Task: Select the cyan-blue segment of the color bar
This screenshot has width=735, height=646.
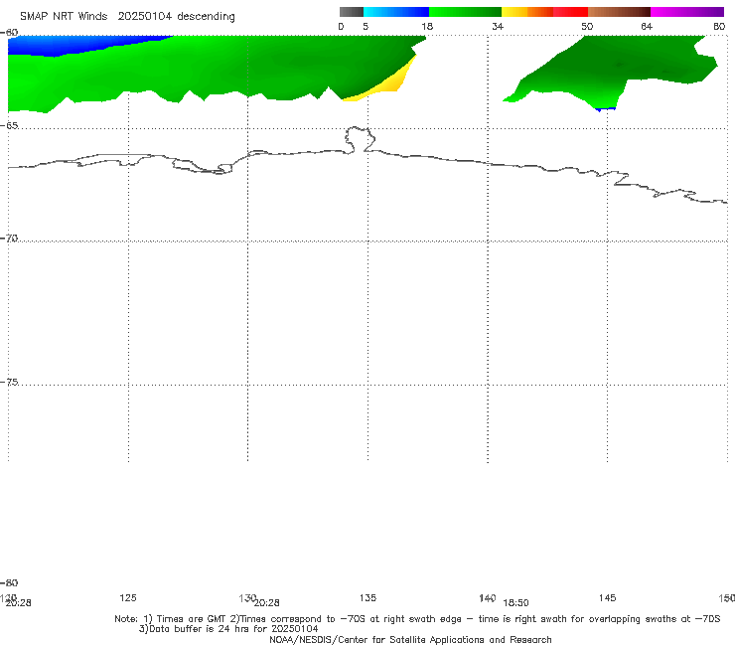Action: [396, 12]
